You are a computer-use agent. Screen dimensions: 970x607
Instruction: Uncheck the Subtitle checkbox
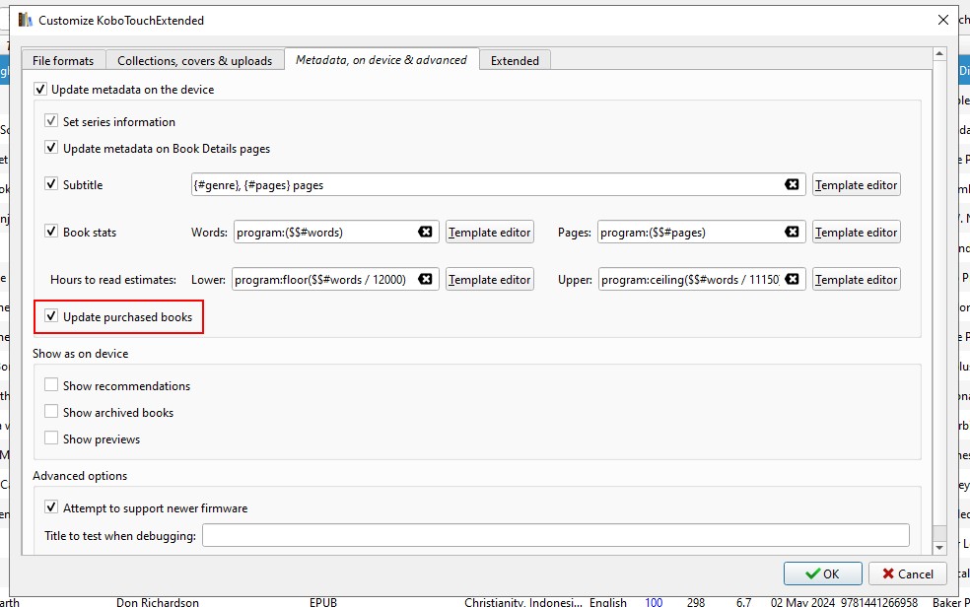tap(51, 184)
